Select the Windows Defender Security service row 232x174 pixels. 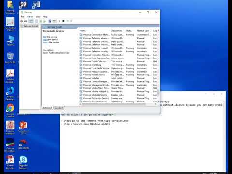click(x=118, y=51)
